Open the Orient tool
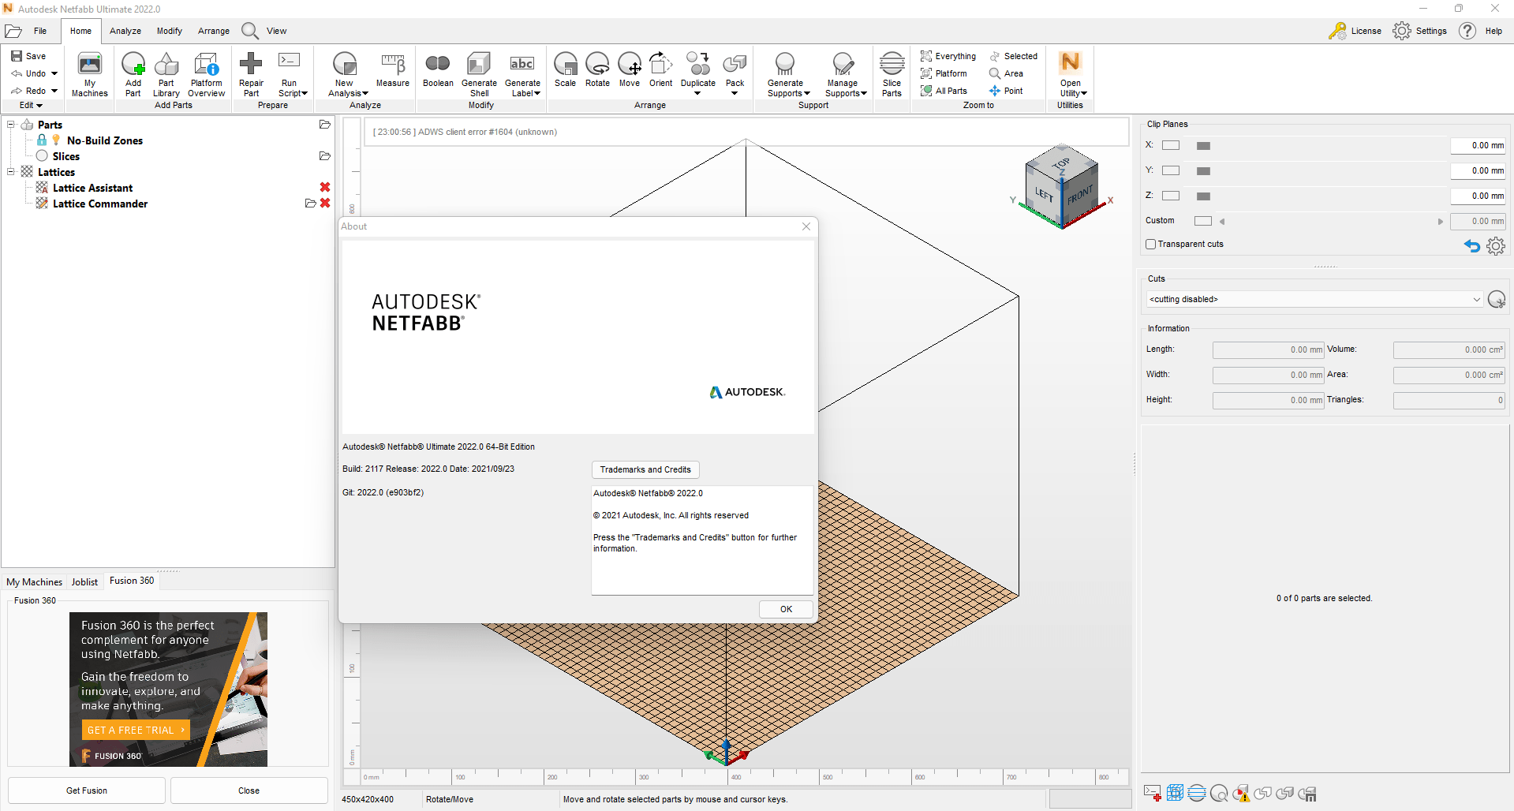This screenshot has width=1514, height=811. click(x=661, y=70)
